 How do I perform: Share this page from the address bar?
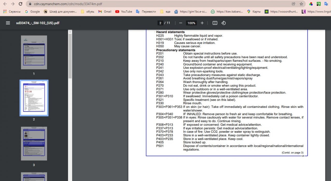tap(294, 4)
